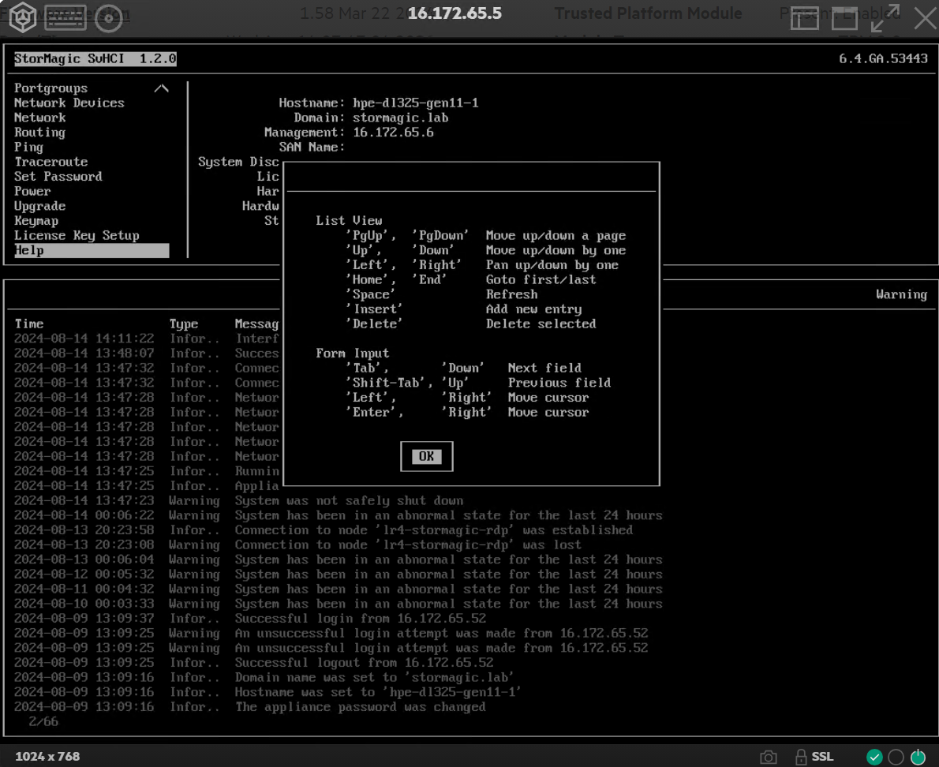Click the UID circle indicator icon

click(896, 757)
